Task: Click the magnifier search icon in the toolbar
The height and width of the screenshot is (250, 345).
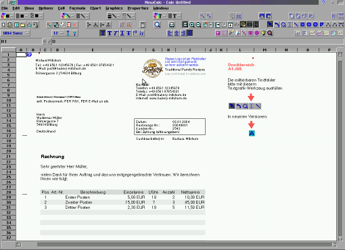Action: tap(157, 24)
